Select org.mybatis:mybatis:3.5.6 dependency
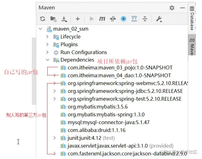The width and height of the screenshot is (202, 159). [x=98, y=107]
